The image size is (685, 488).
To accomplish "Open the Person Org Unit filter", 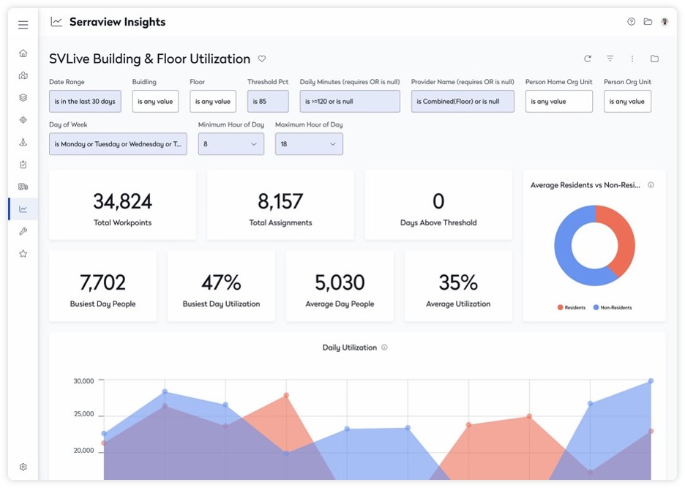I will point(627,102).
